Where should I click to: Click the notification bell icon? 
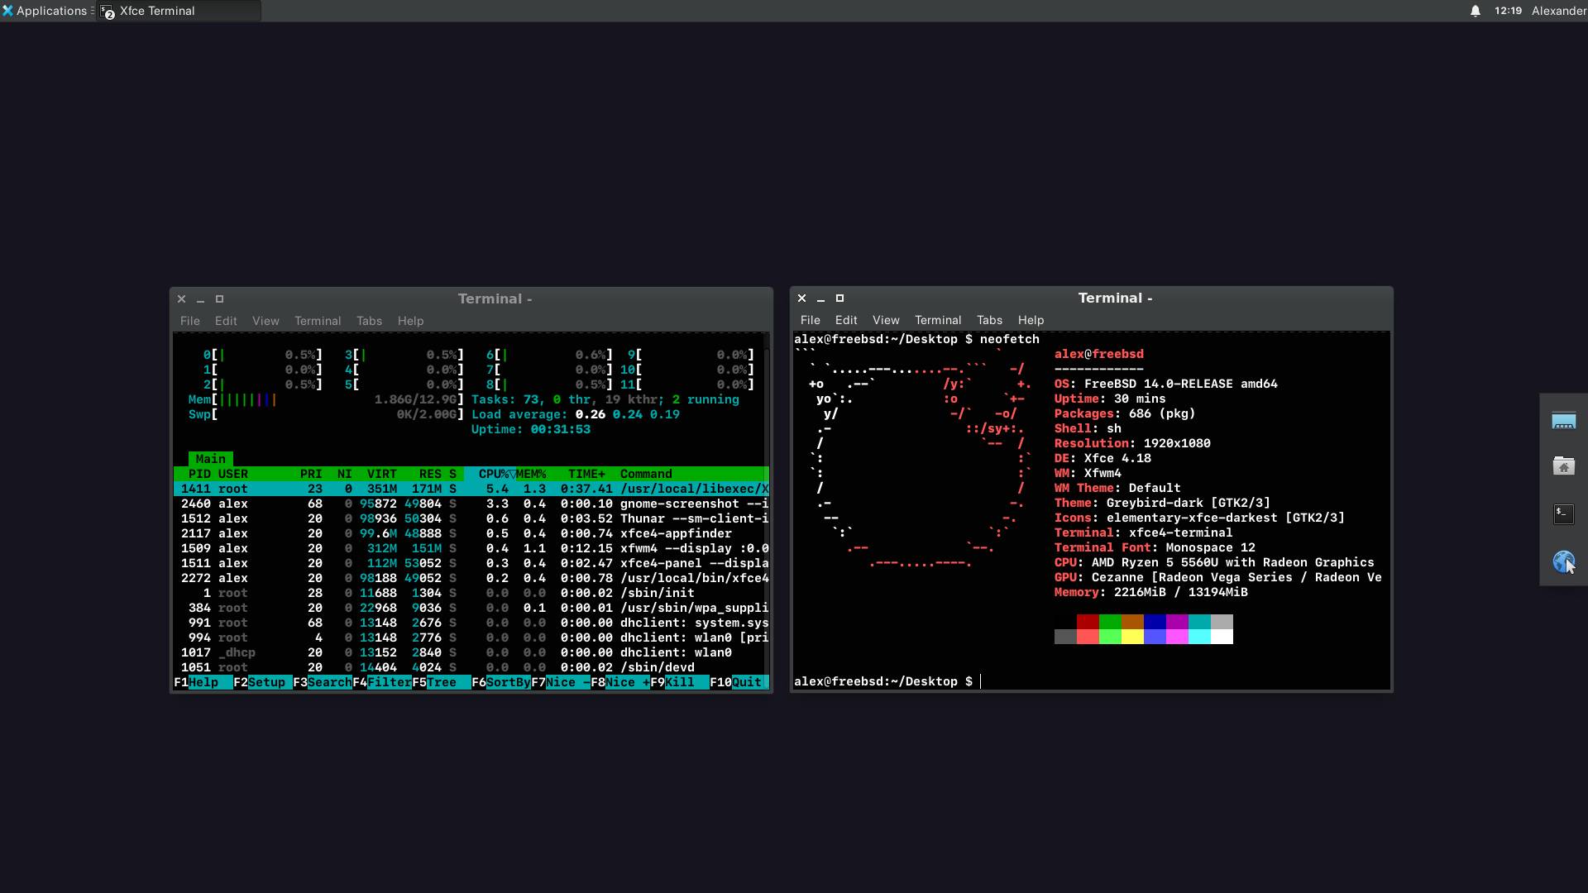(1475, 11)
